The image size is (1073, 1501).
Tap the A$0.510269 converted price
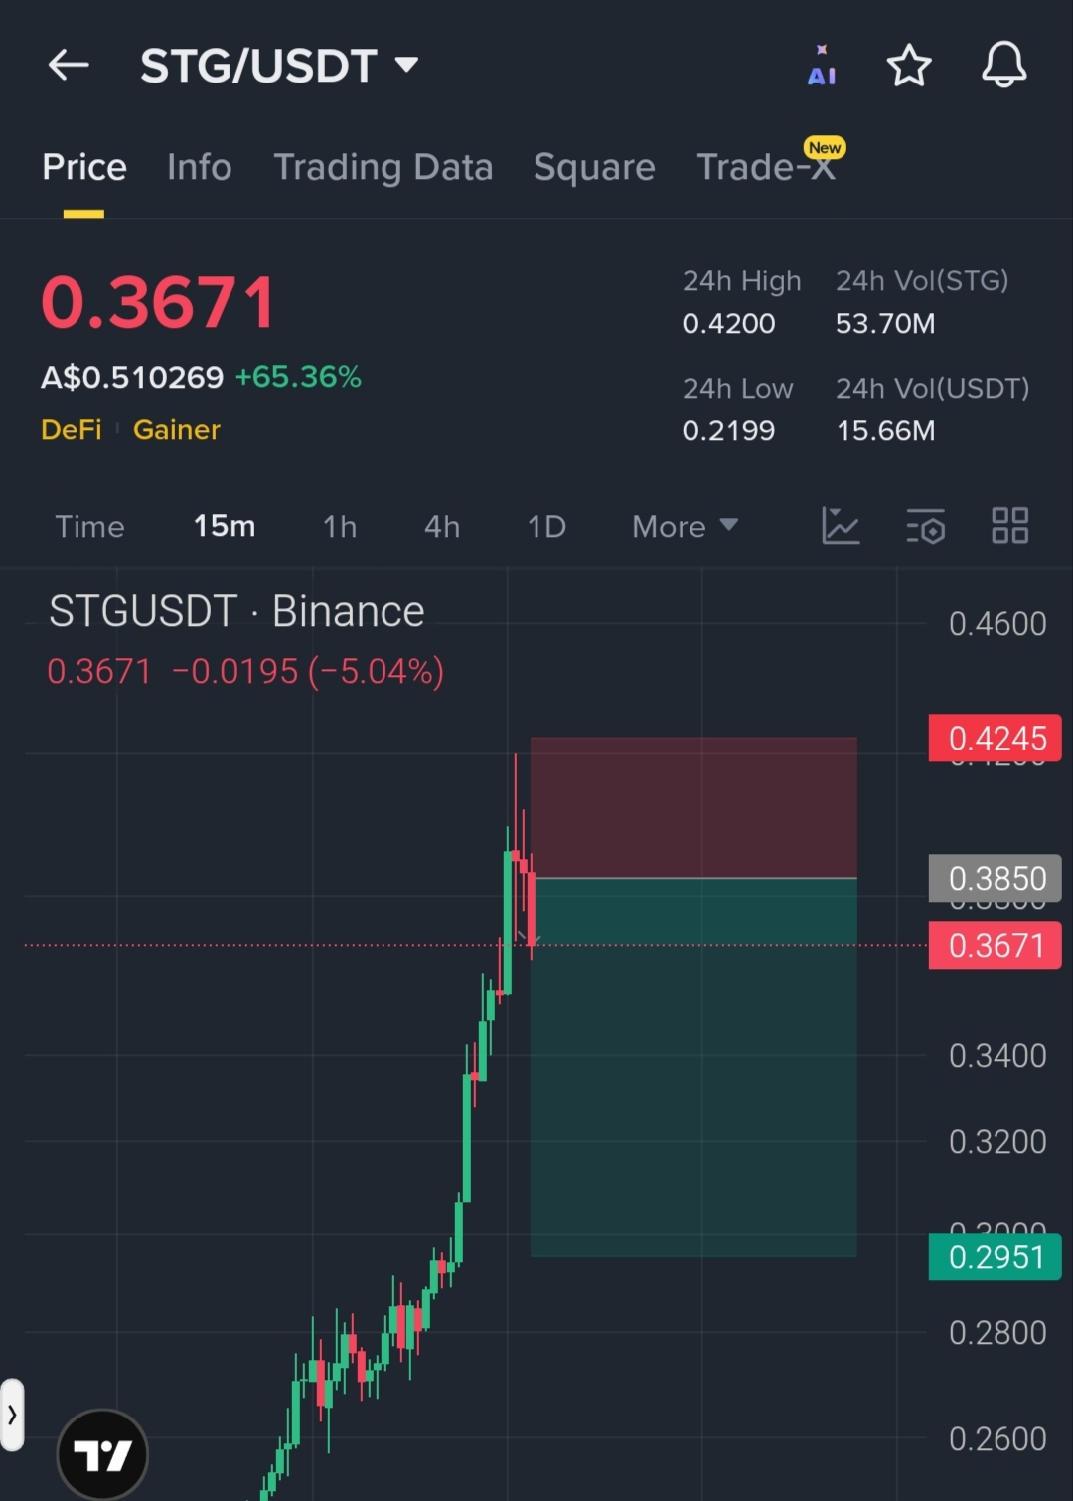point(132,377)
